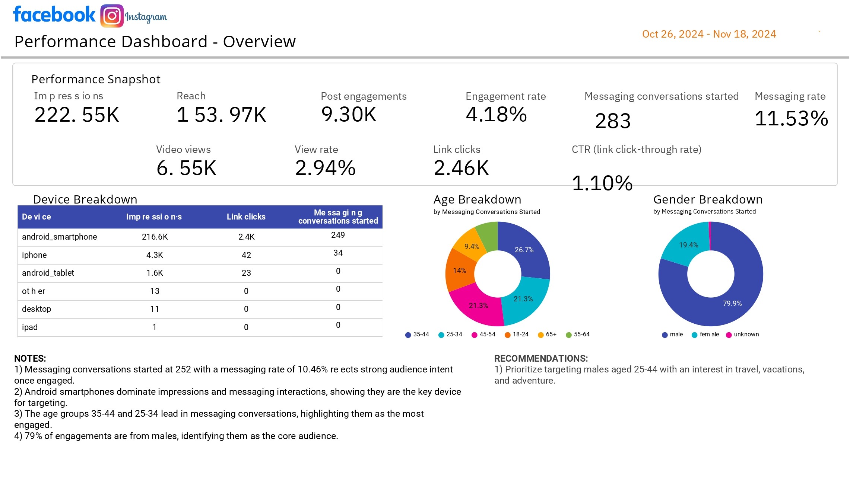Click the 45-54 age legend dot

pyautogui.click(x=474, y=335)
